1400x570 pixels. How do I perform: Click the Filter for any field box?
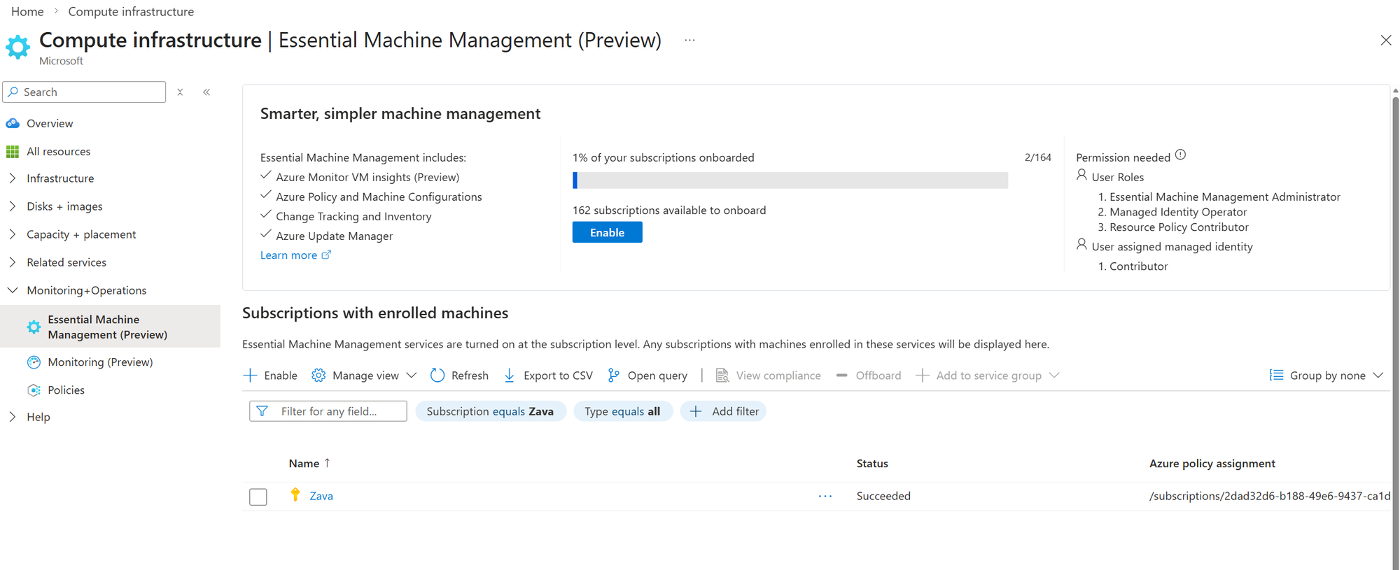[328, 411]
